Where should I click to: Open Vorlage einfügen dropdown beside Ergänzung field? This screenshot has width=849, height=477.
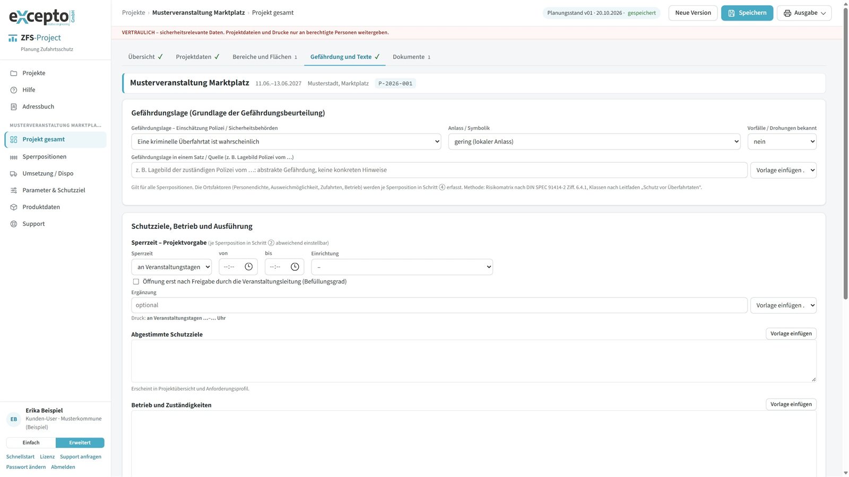click(783, 305)
